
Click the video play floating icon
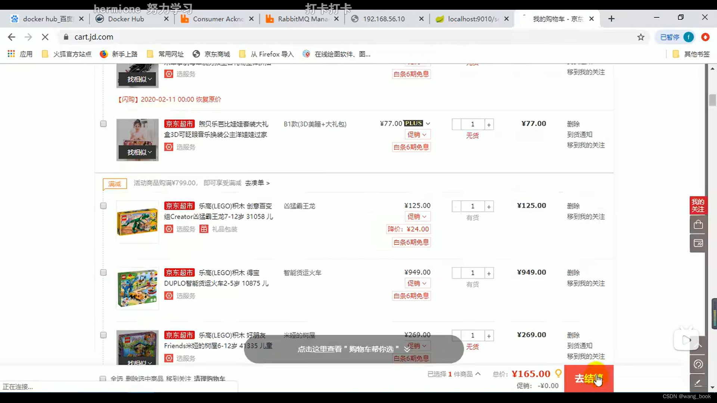click(686, 340)
